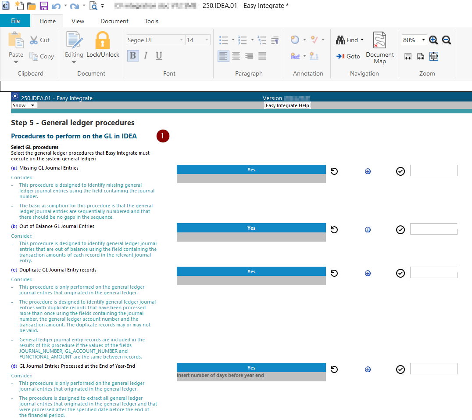This screenshot has height=420, width=472.
Task: Click the zoom in magnifier icon
Action: point(433,40)
